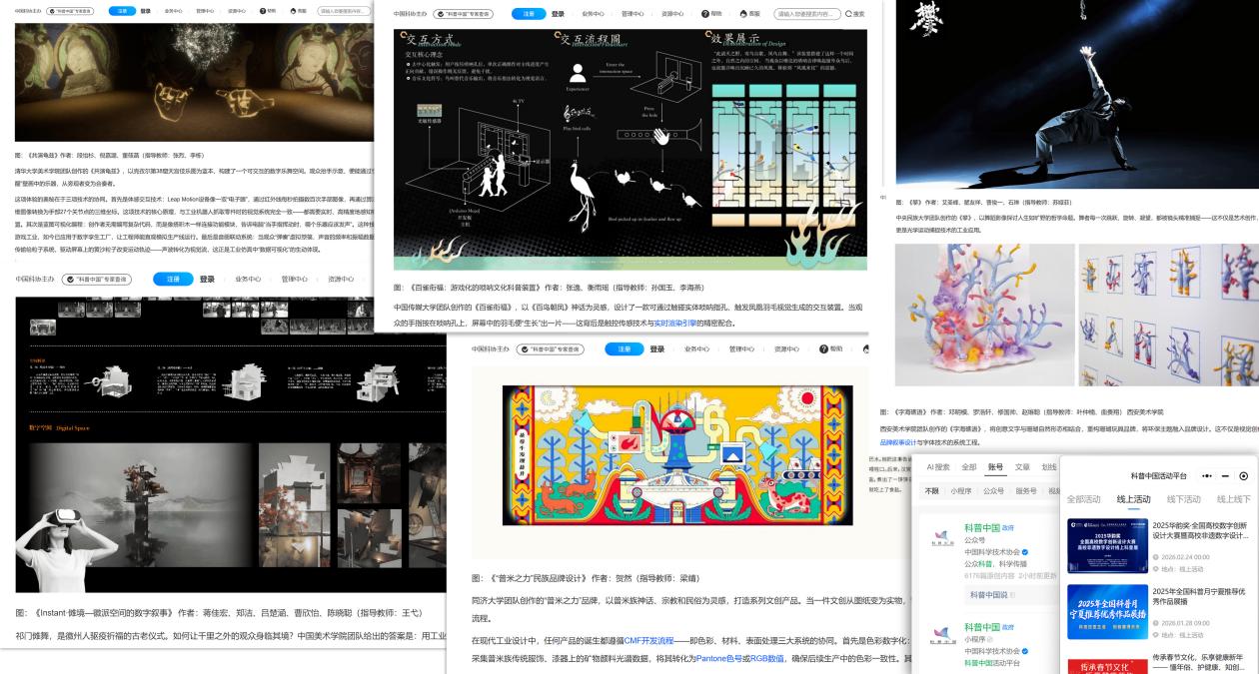Switch to the 文章 search tab
This screenshot has width=1259, height=674.
click(1022, 466)
